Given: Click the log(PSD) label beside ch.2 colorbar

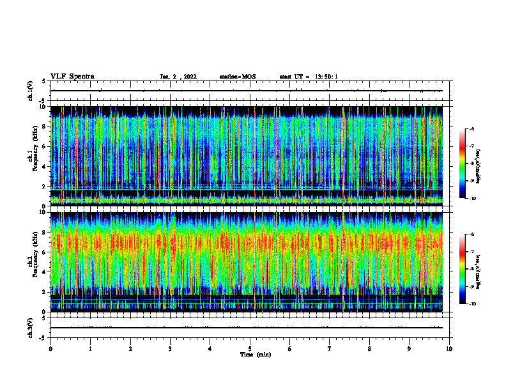Looking at the screenshot, I should point(479,272).
